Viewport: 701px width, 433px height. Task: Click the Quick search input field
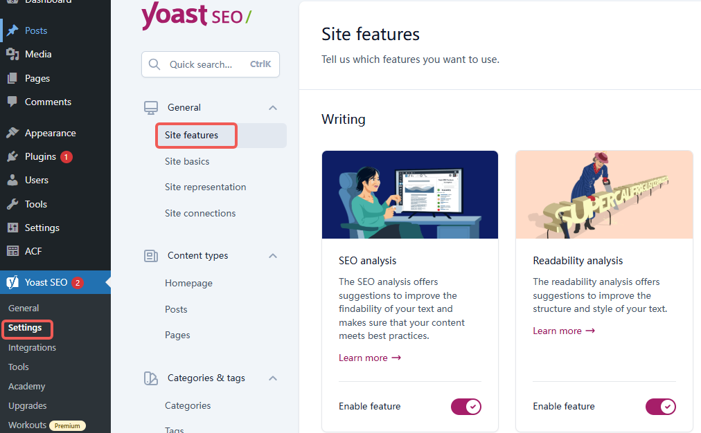tap(211, 64)
